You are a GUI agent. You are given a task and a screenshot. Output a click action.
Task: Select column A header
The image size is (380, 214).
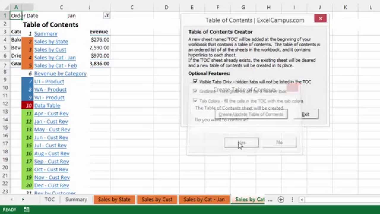click(16, 7)
